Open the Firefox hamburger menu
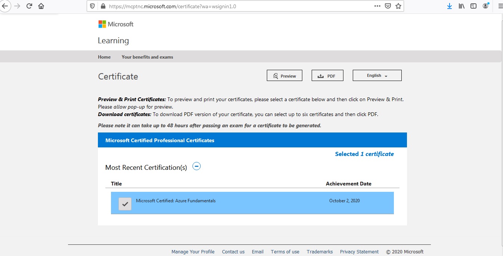This screenshot has width=503, height=256. [x=500, y=6]
